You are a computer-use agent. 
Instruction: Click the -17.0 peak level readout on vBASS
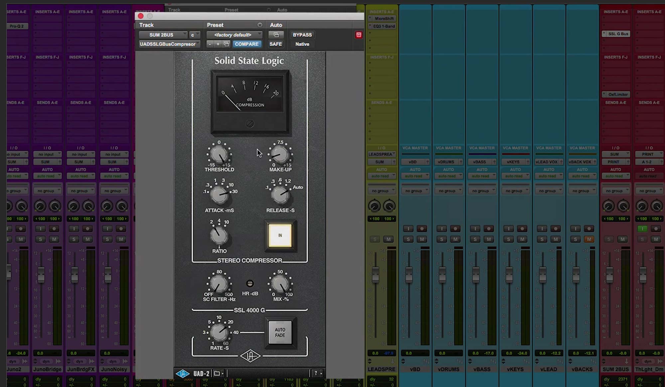pyautogui.click(x=489, y=353)
